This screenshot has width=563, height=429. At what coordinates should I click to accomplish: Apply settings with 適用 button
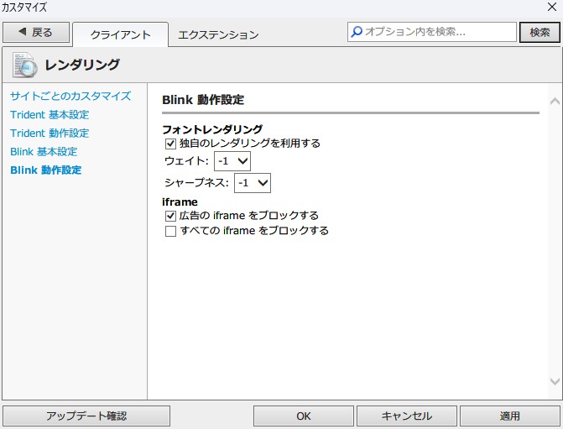point(510,416)
